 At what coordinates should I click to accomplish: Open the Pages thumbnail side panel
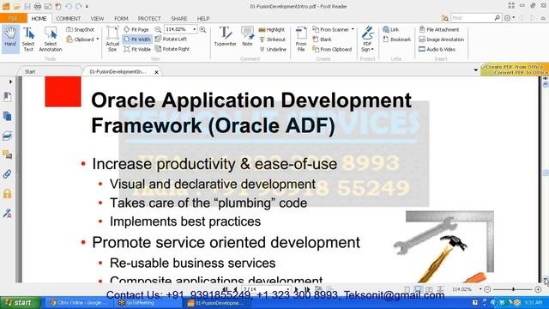8,117
